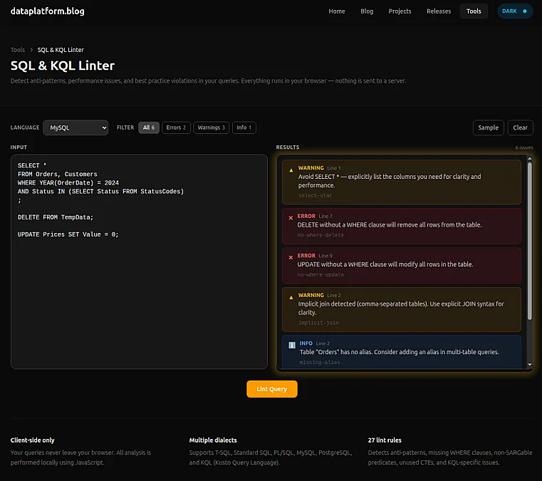Load a Sample query
The height and width of the screenshot is (481, 542).
point(488,128)
